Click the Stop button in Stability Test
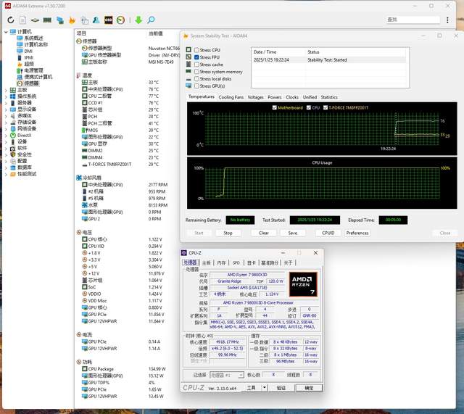 coord(228,233)
